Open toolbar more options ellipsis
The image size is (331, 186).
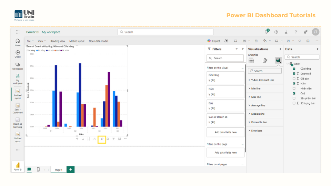pos(317,41)
